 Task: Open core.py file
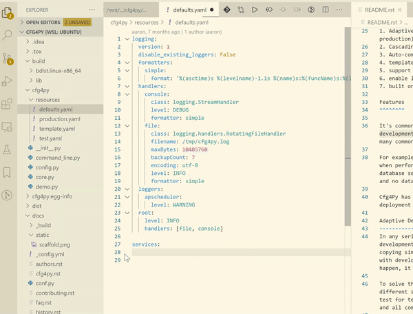(45, 177)
